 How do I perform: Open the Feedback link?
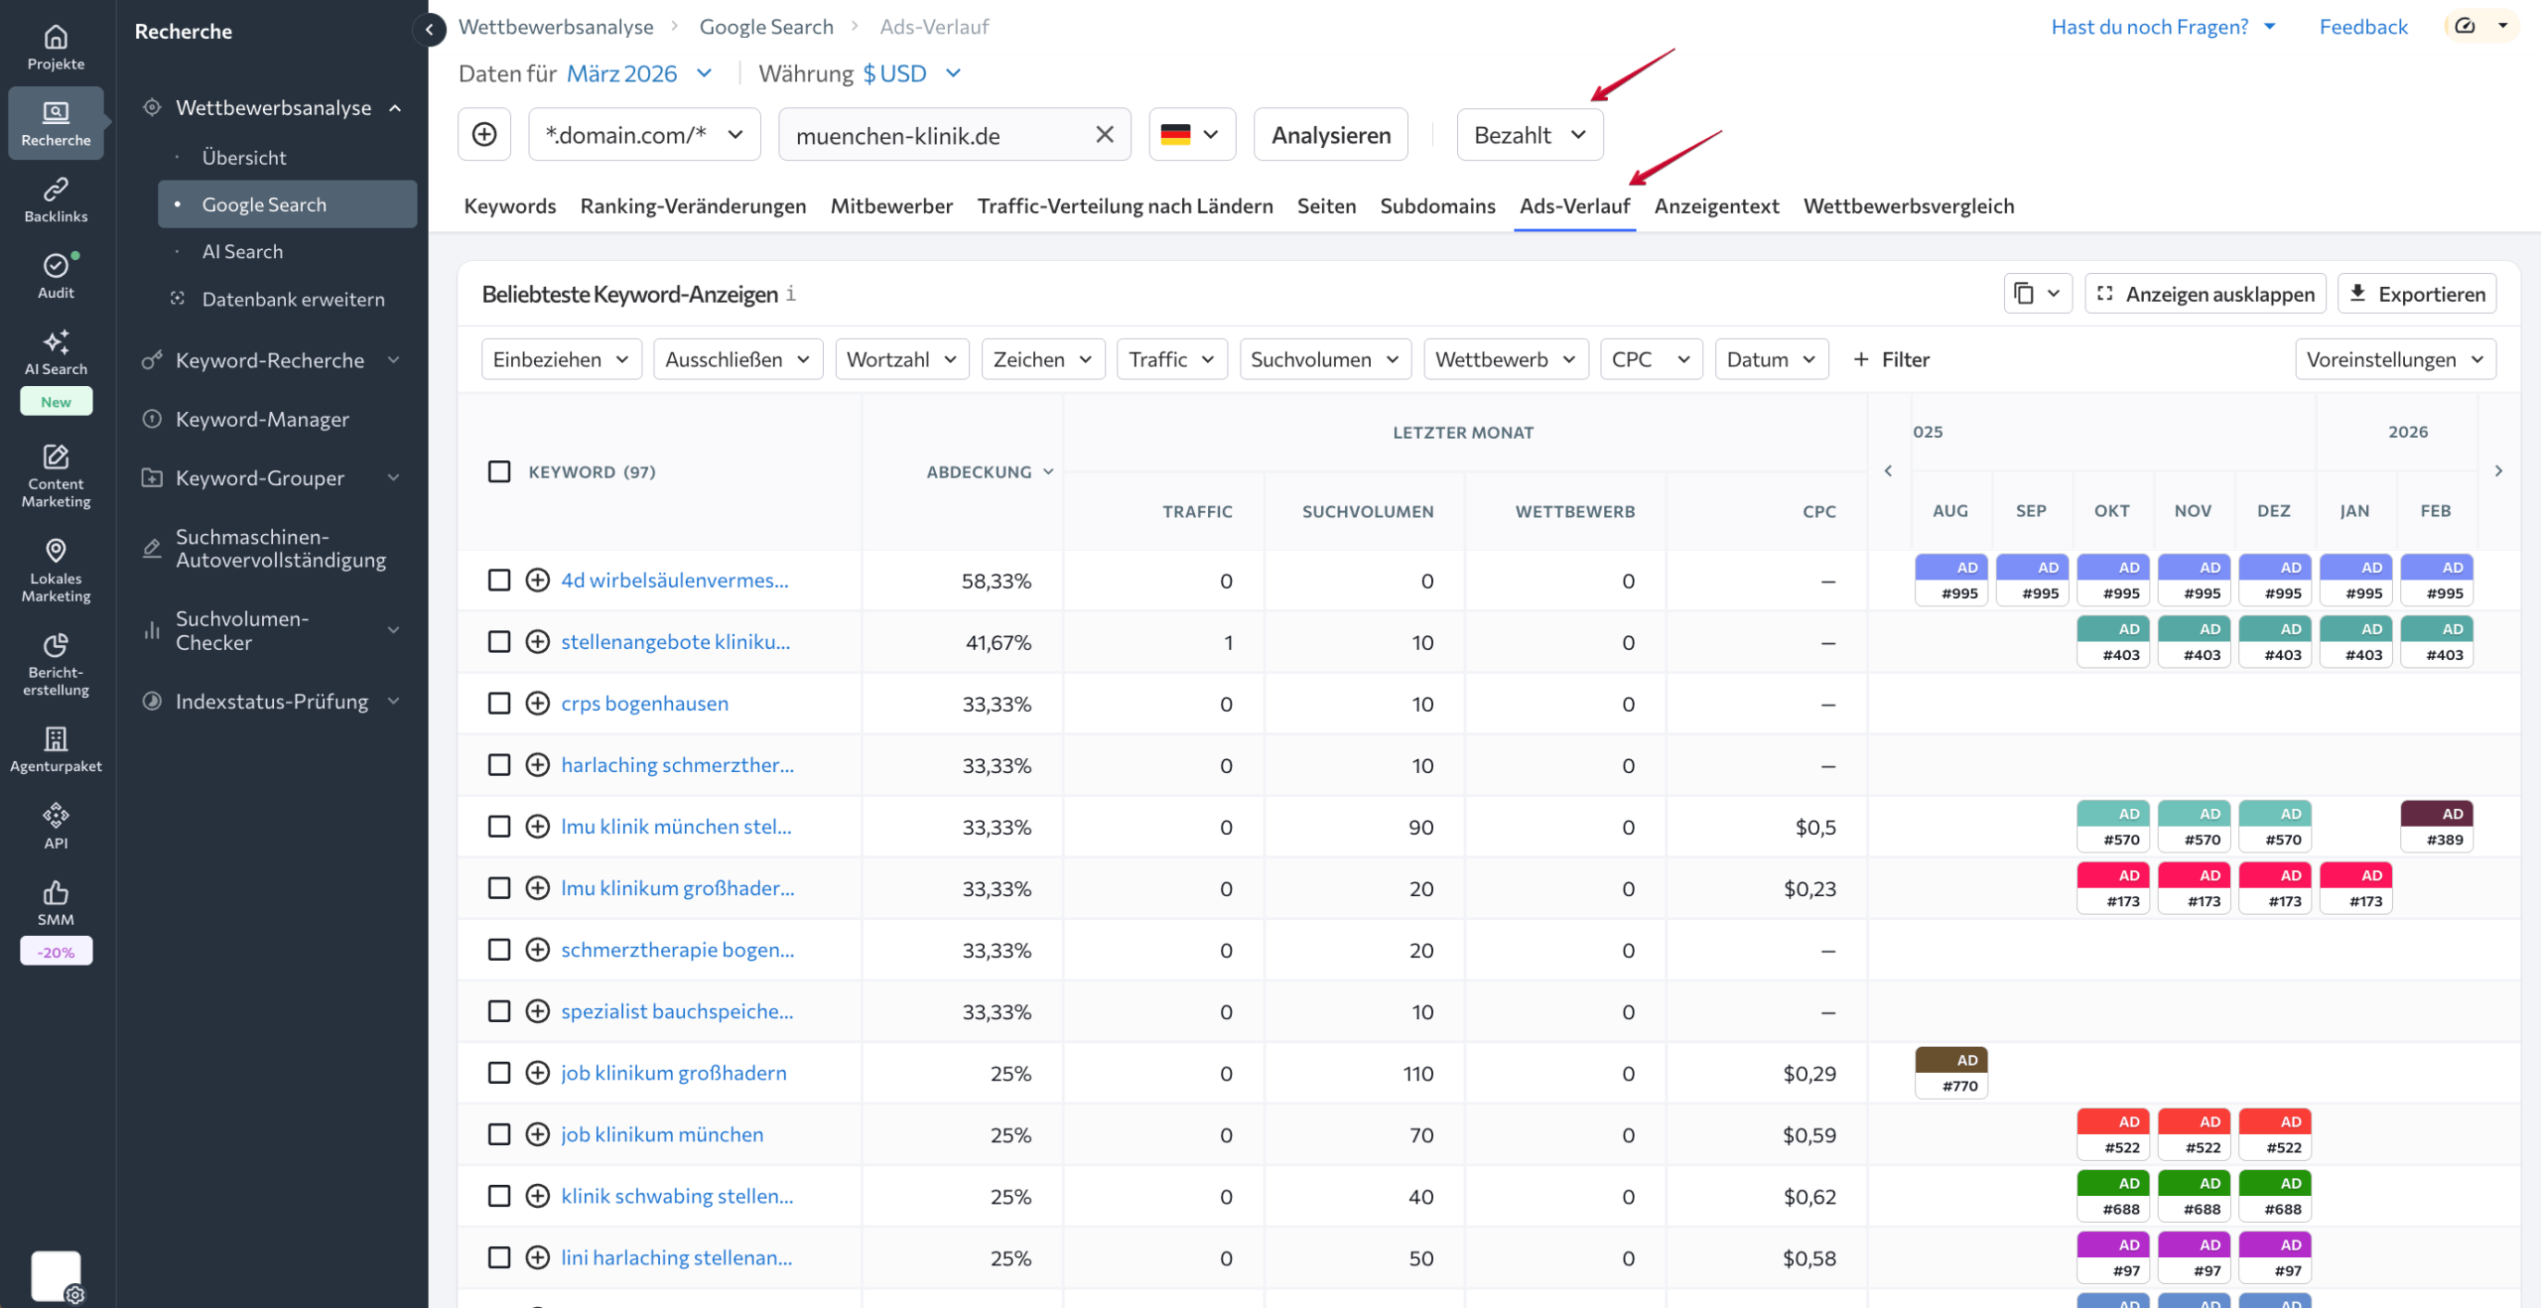2362,26
